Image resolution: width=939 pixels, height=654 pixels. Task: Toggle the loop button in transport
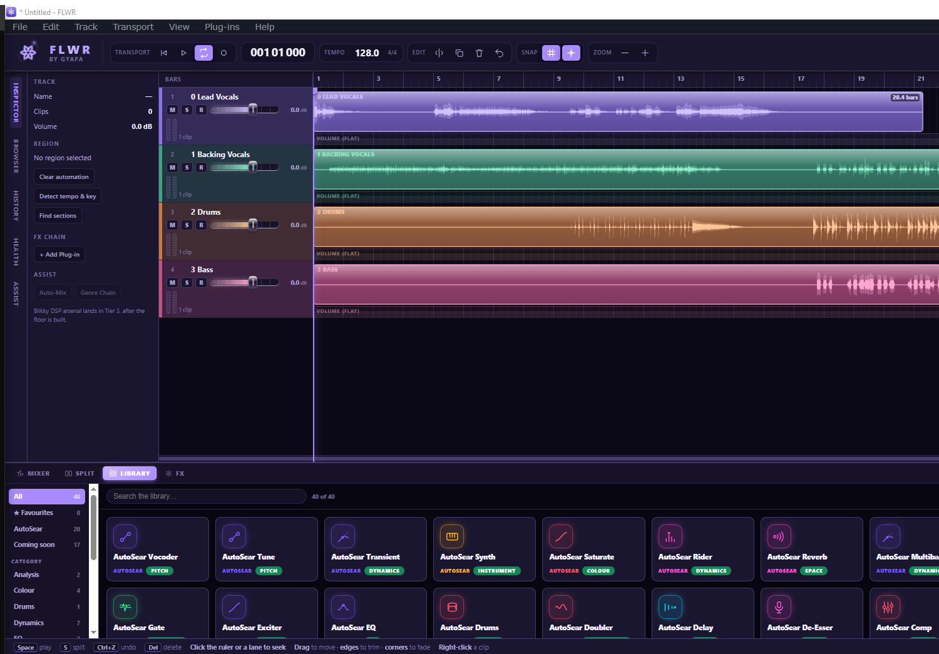tap(203, 53)
